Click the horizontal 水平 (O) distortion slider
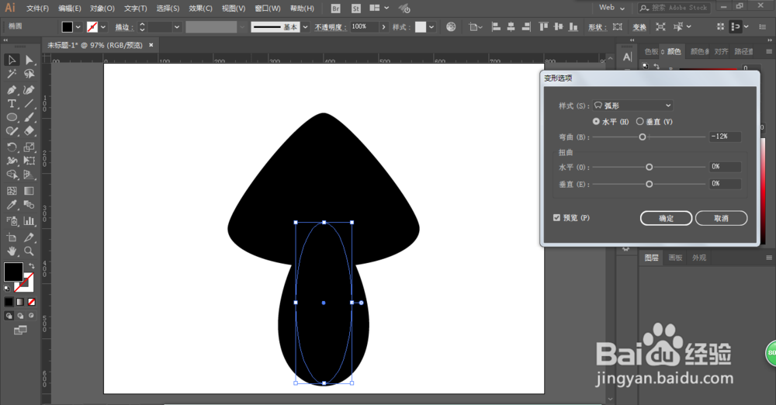Viewport: 776px width, 405px height. pyautogui.click(x=650, y=168)
